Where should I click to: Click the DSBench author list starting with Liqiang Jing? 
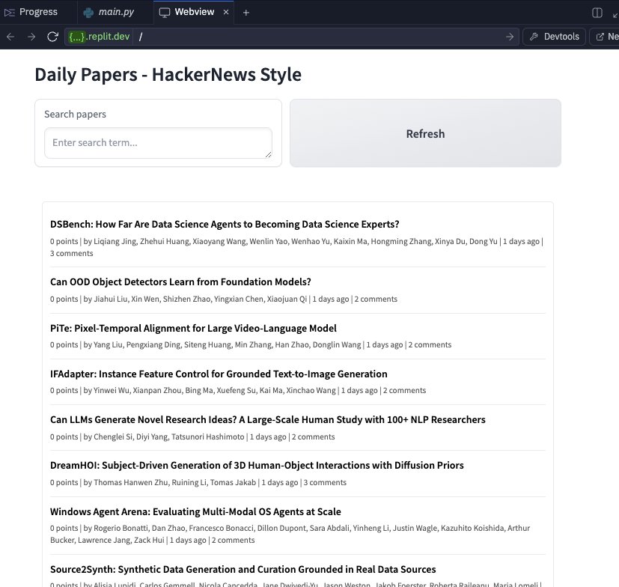(x=296, y=241)
